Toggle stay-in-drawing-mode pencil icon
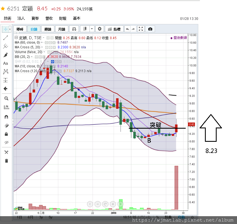The image size is (237, 224). (x=6, y=126)
